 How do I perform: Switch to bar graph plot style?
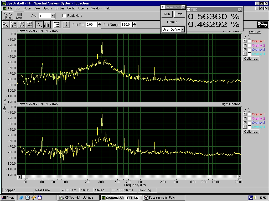coord(47,25)
